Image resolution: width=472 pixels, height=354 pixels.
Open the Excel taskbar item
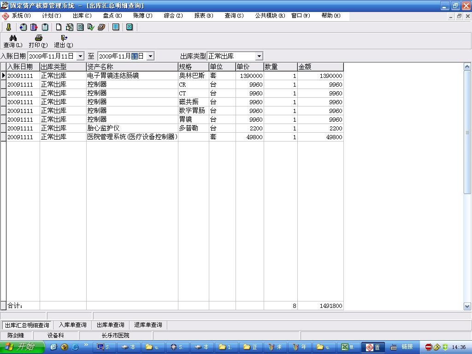pos(348,347)
